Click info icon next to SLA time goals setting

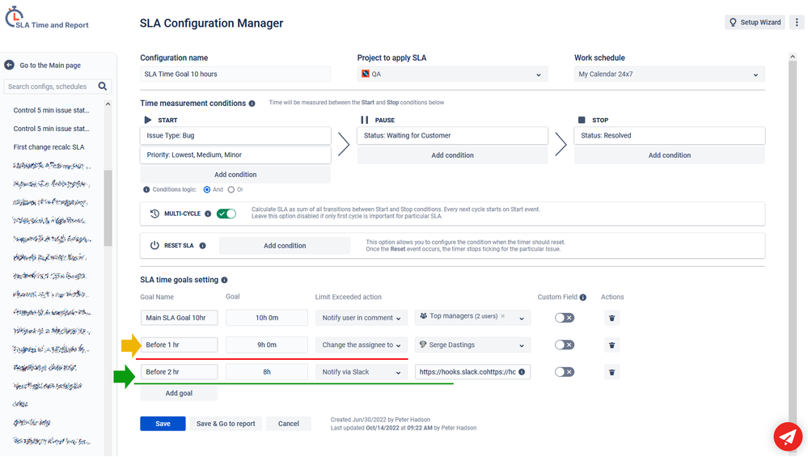click(x=224, y=280)
